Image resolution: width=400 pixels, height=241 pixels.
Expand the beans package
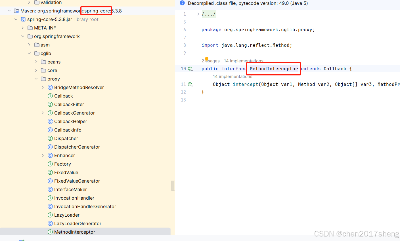click(36, 62)
